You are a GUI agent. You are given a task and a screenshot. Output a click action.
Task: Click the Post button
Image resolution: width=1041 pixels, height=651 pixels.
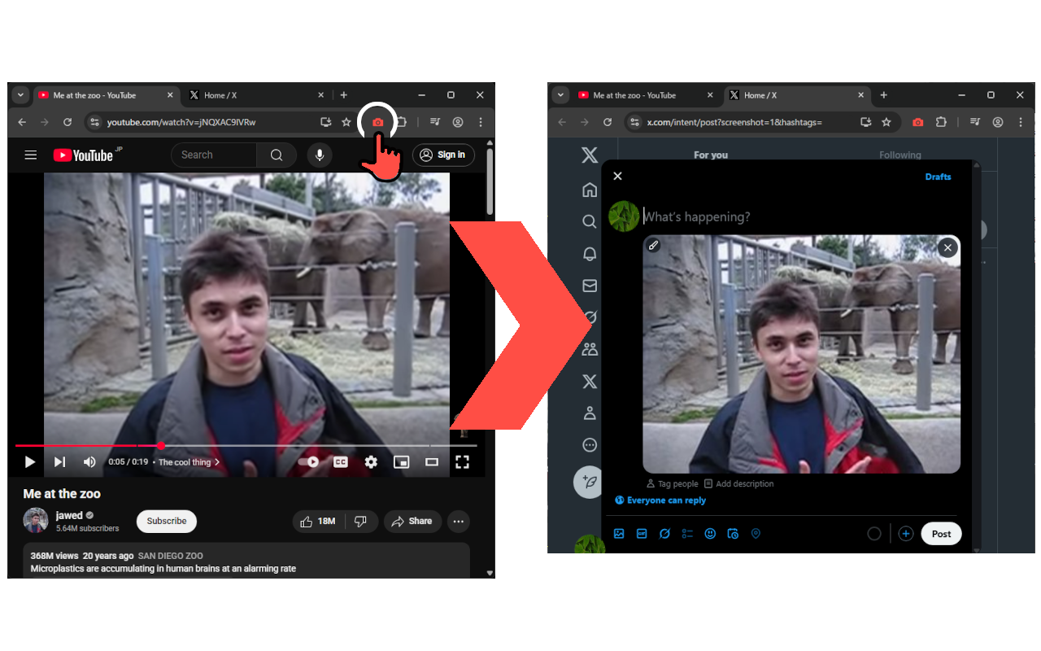point(942,534)
